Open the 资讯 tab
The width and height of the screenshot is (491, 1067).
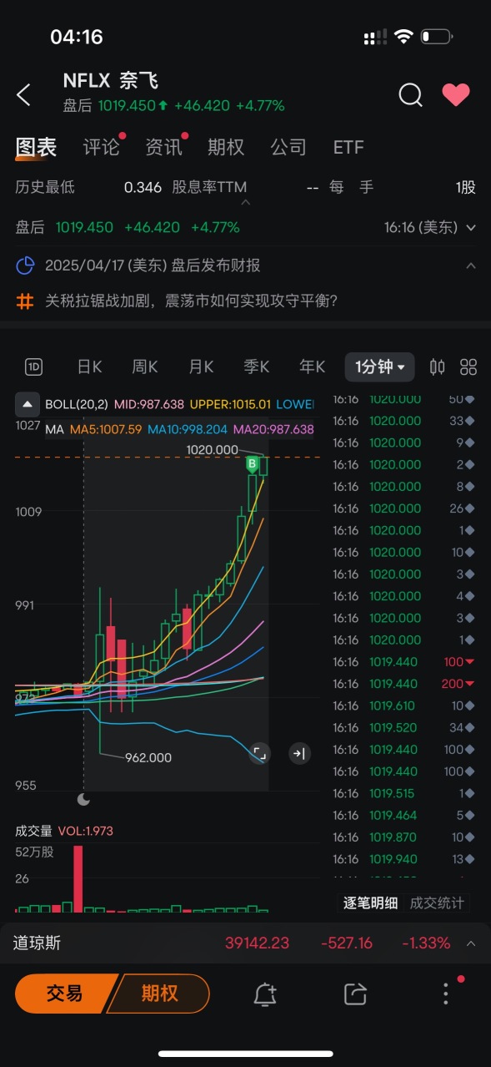[x=163, y=148]
